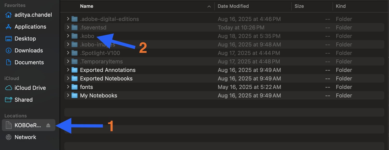The width and height of the screenshot is (389, 150).
Task: Select the Desktop sidebar icon
Action: click(9, 39)
